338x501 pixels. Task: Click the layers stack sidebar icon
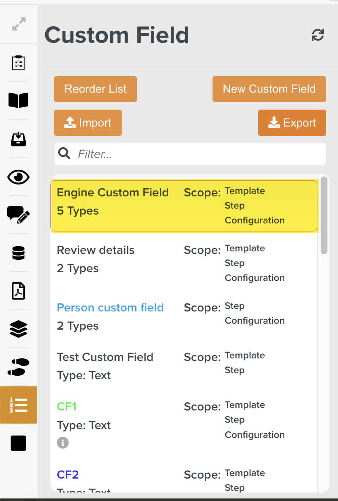19,329
